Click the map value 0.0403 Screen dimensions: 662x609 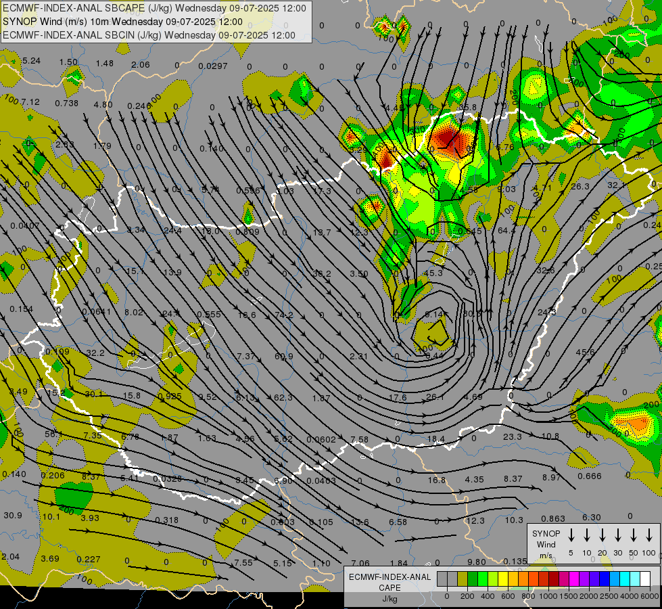pyautogui.click(x=321, y=480)
